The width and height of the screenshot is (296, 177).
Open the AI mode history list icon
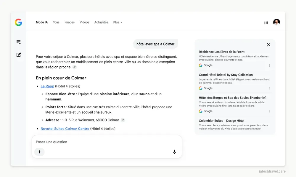pos(18,42)
